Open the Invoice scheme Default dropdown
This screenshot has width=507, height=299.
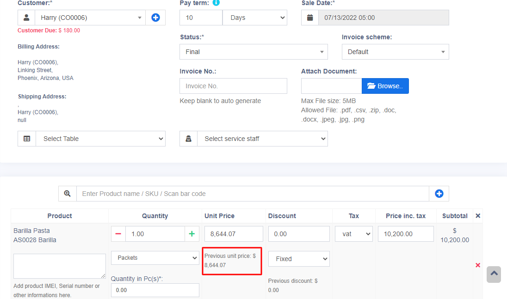click(x=395, y=52)
